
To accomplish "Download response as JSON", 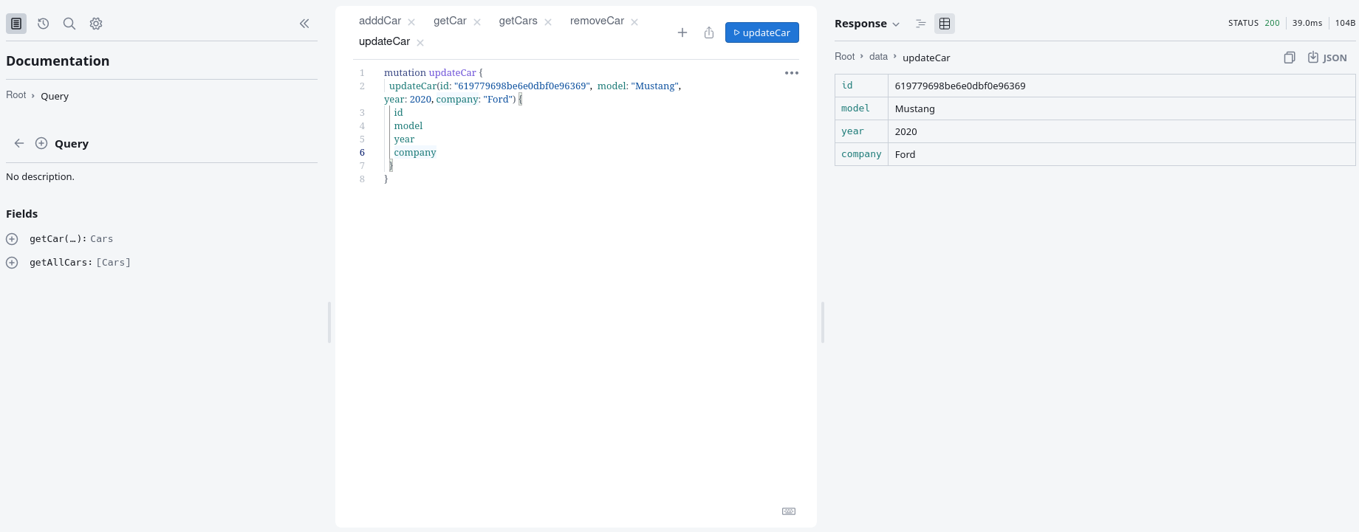I will tap(1327, 58).
